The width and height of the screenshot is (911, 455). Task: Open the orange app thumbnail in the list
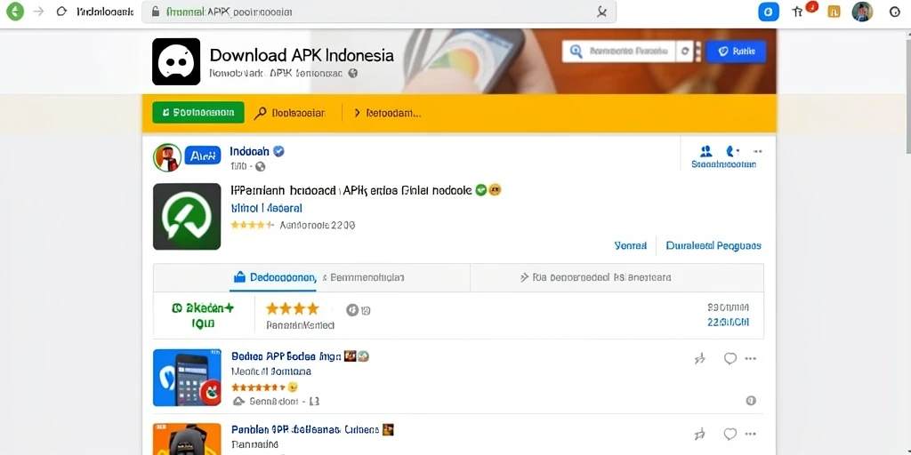187,439
